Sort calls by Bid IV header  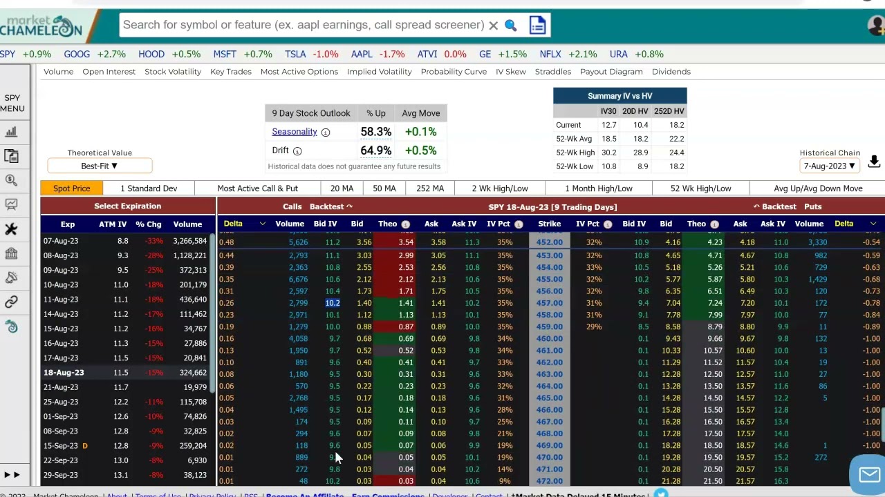(325, 224)
